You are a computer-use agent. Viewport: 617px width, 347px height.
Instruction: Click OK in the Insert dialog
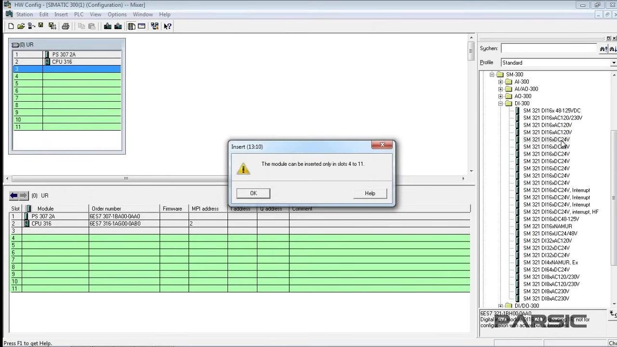click(x=253, y=193)
